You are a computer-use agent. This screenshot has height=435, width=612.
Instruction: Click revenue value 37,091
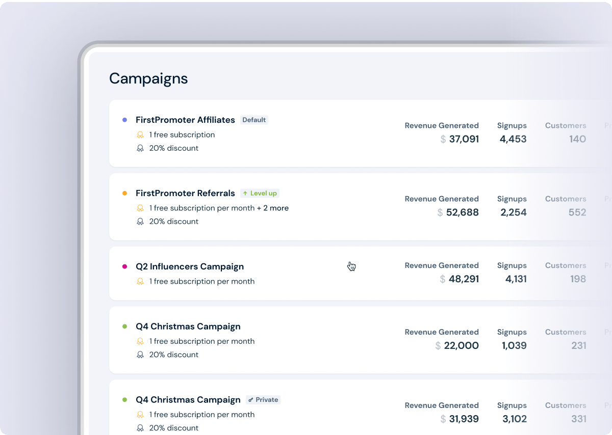(464, 139)
